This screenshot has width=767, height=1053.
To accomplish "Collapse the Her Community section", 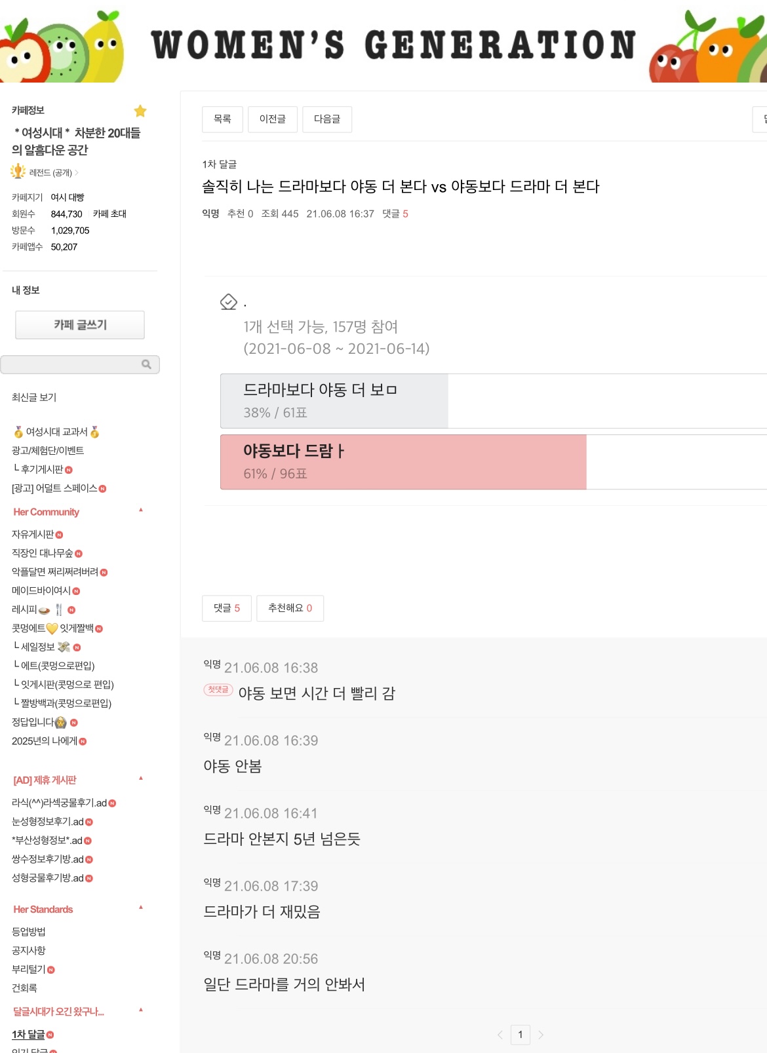I will tap(140, 510).
